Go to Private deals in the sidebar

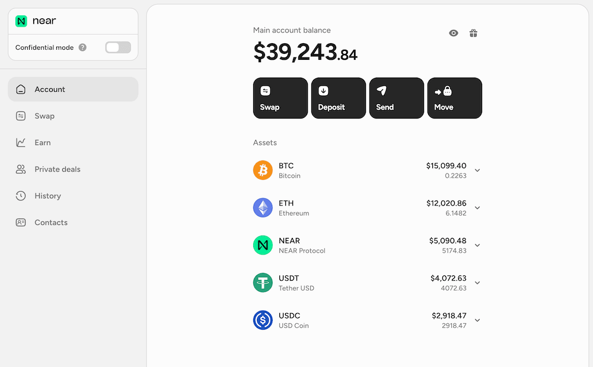tap(57, 169)
